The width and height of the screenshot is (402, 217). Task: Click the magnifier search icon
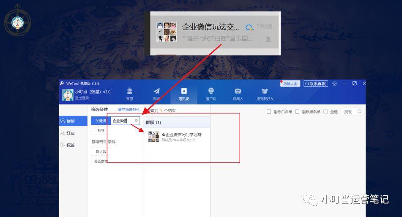(x=360, y=112)
